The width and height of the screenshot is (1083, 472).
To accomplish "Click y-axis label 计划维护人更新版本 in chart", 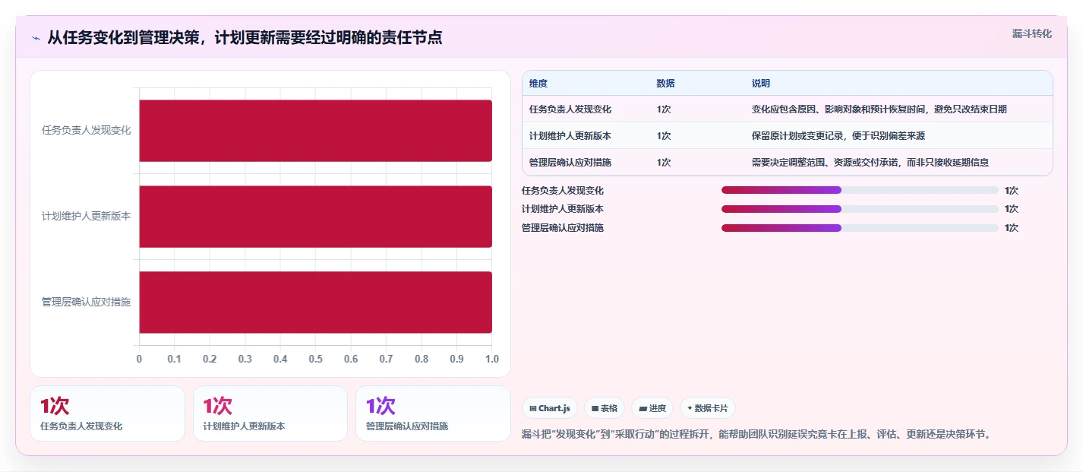I will tap(87, 216).
